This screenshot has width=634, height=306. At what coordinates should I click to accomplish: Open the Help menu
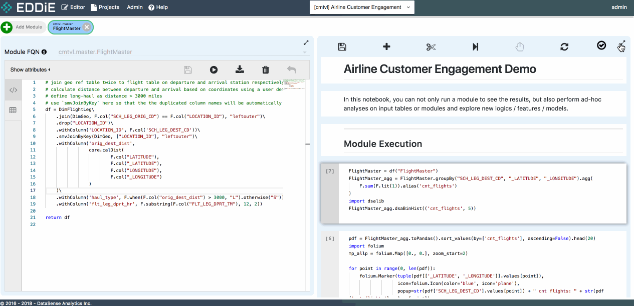tap(158, 7)
